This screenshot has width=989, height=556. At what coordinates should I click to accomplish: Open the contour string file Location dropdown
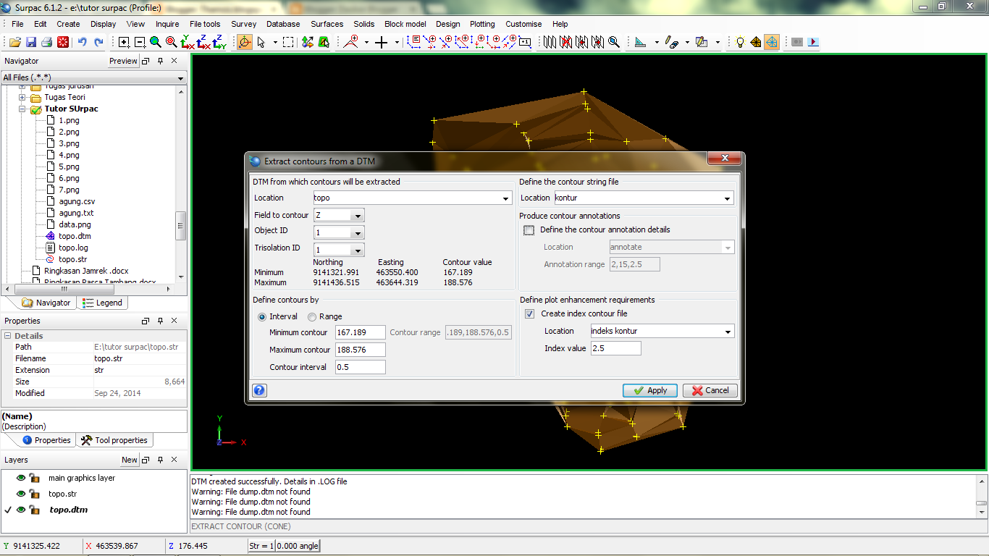[727, 198]
